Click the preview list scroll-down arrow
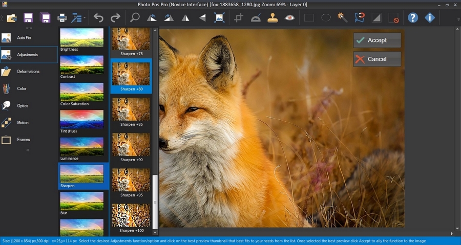Screen dimensions: 461x245 click(155, 233)
